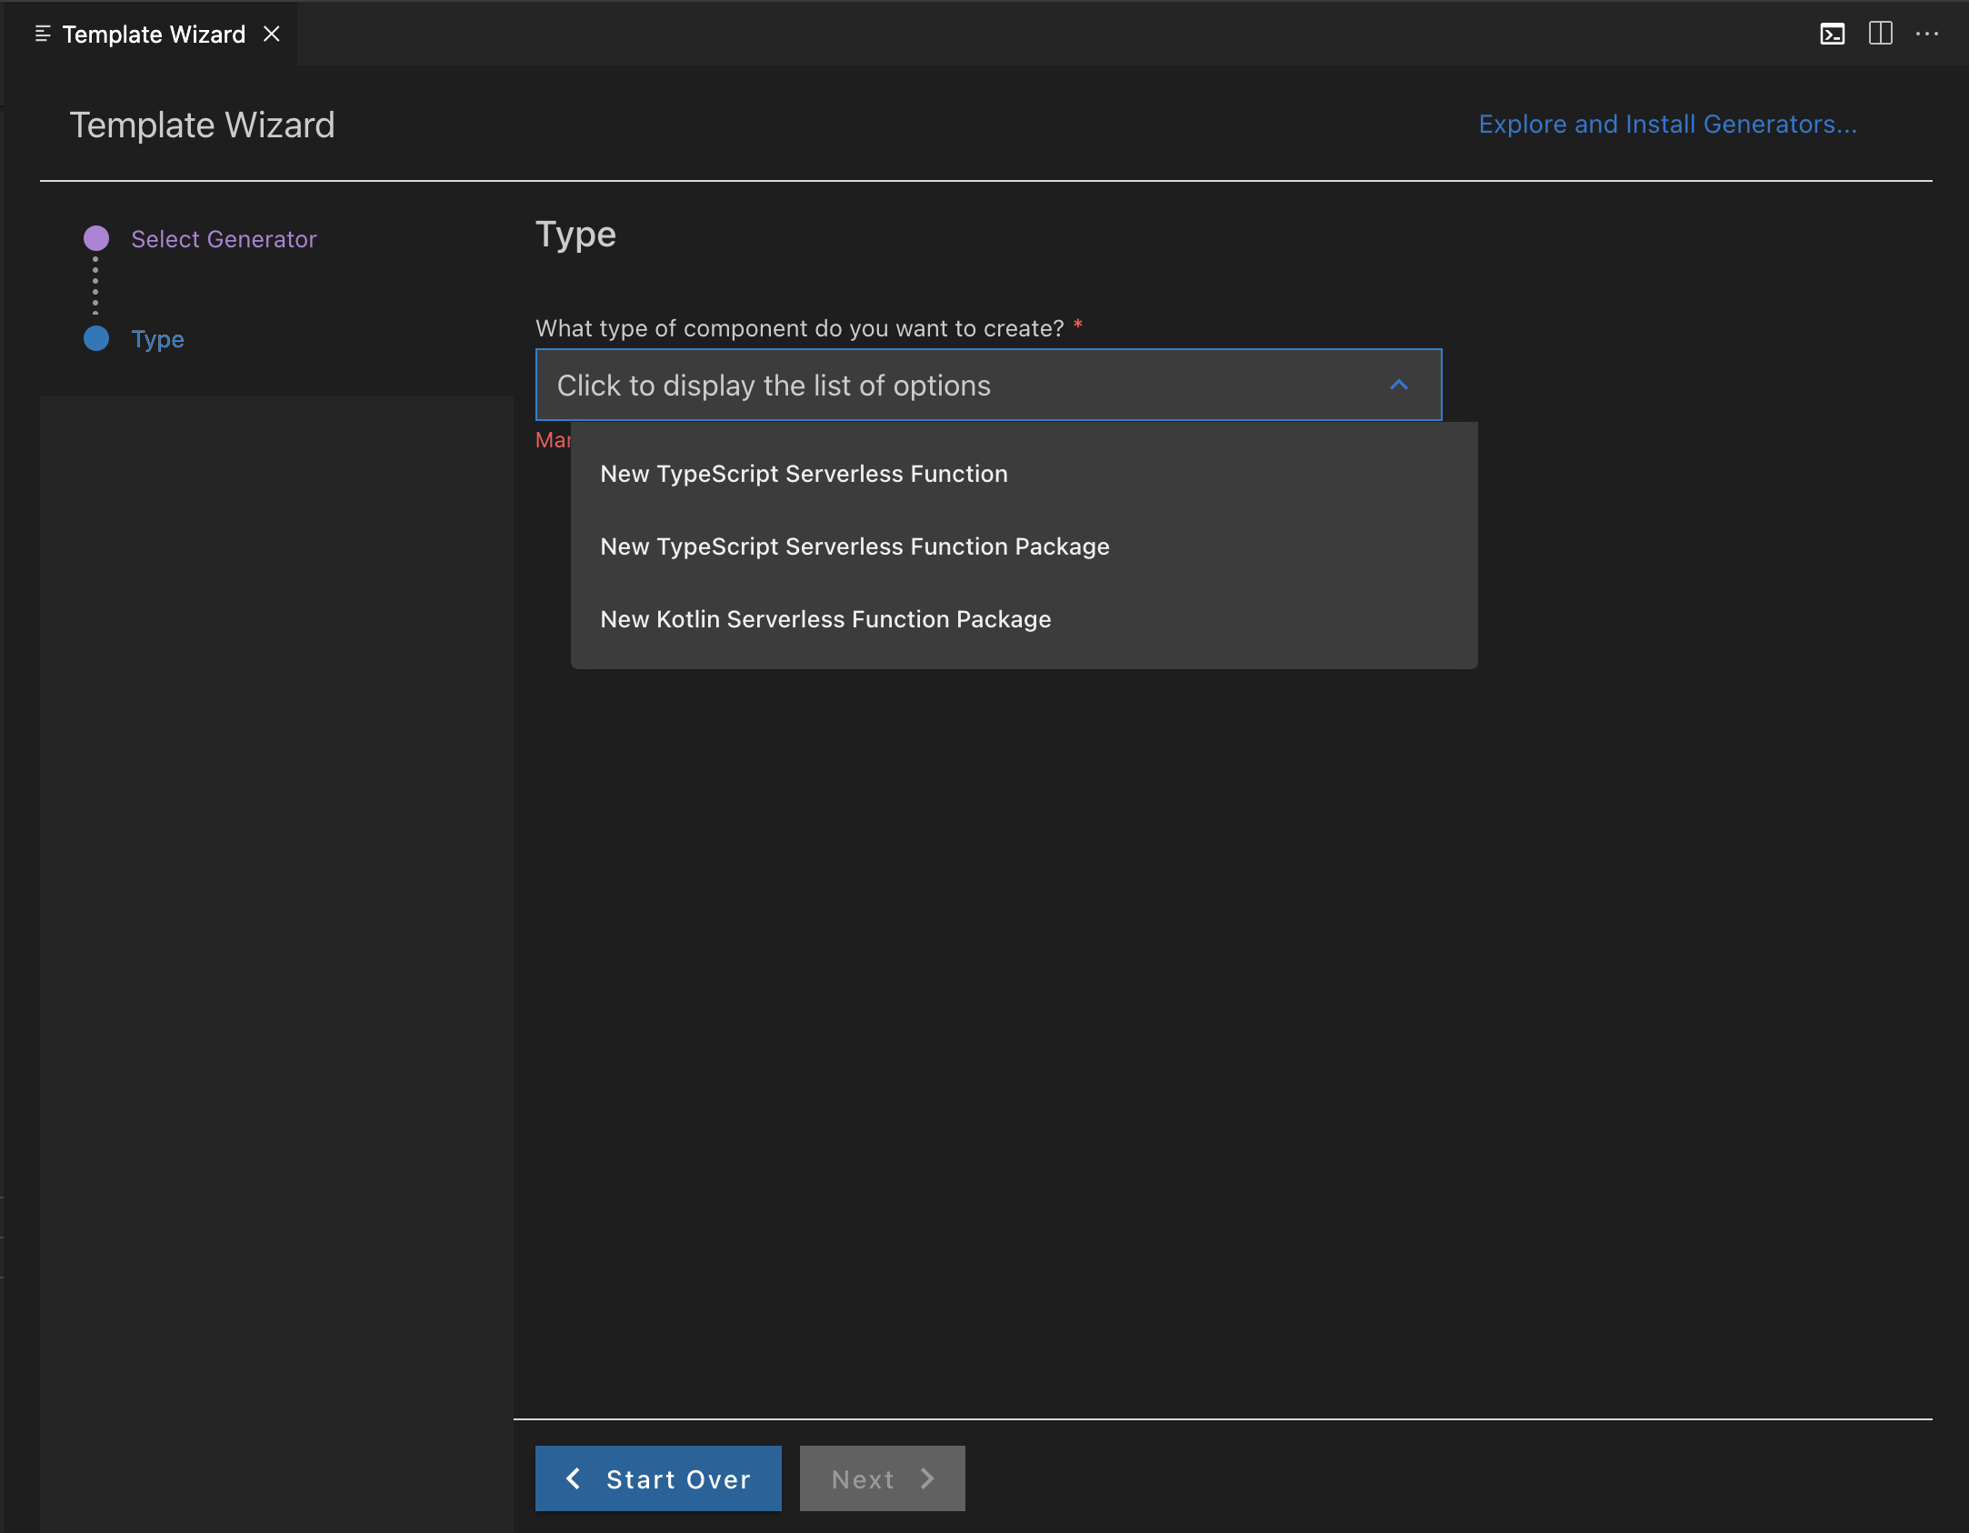
Task: Click the Template Wizard panel menu icon
Action: point(36,34)
